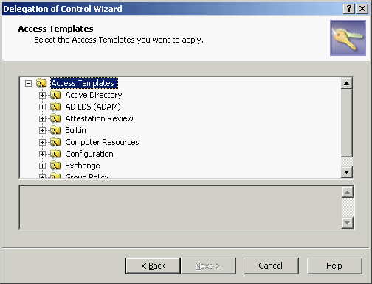Click tree list scroll down arrow
The height and width of the screenshot is (284, 372).
pyautogui.click(x=347, y=172)
